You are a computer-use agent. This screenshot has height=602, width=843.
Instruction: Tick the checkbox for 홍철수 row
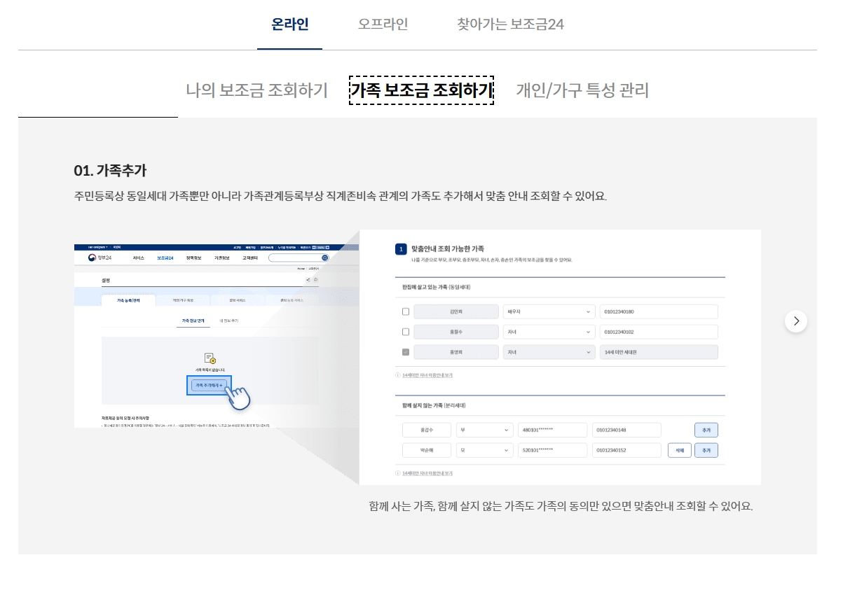(406, 332)
